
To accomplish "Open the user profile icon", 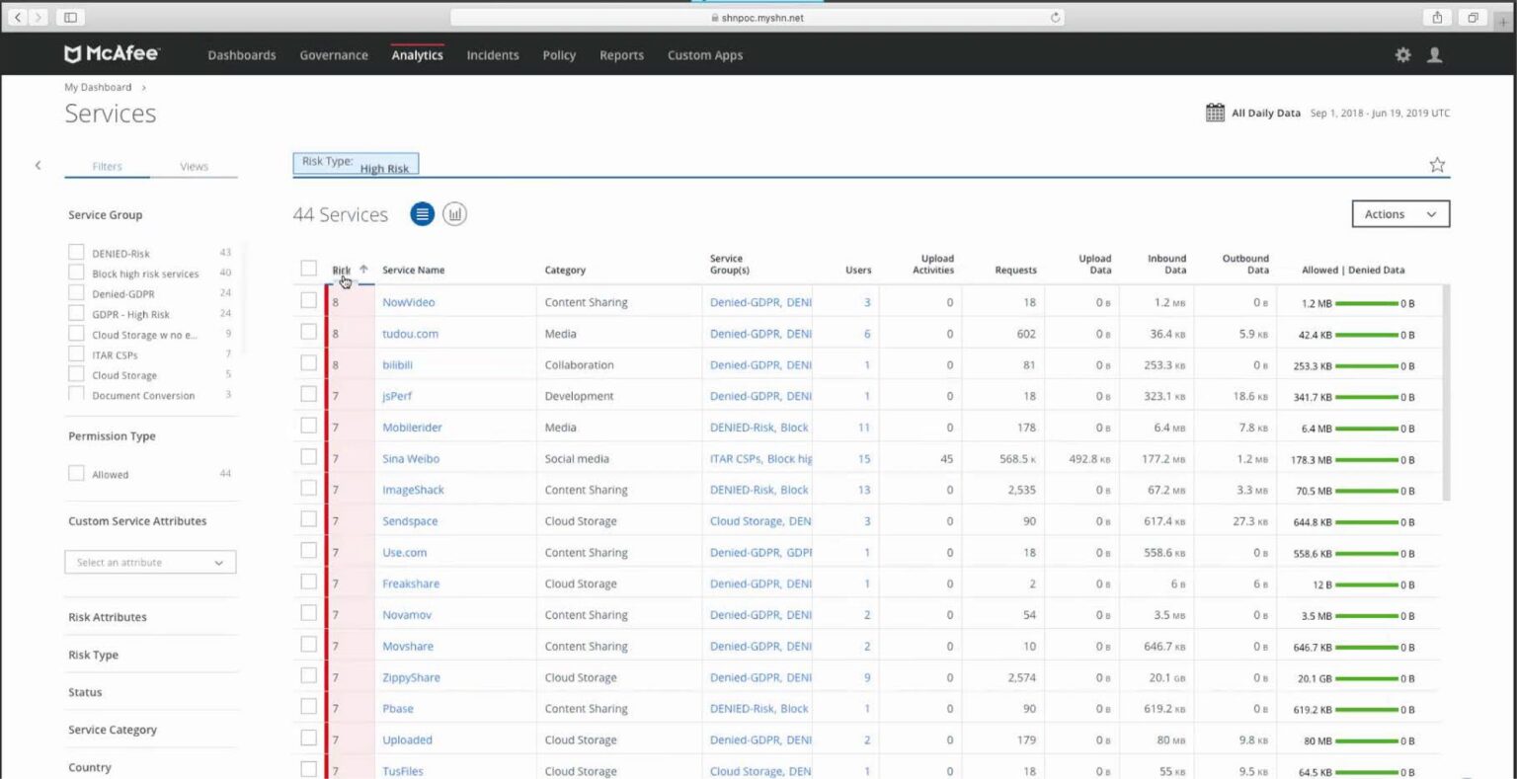I will tap(1435, 55).
